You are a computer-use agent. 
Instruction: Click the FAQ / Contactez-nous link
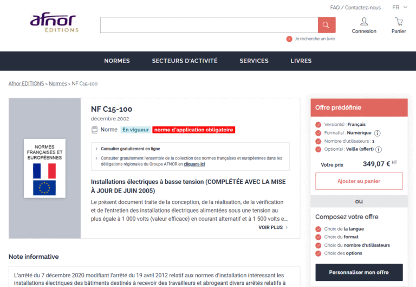[x=355, y=8]
